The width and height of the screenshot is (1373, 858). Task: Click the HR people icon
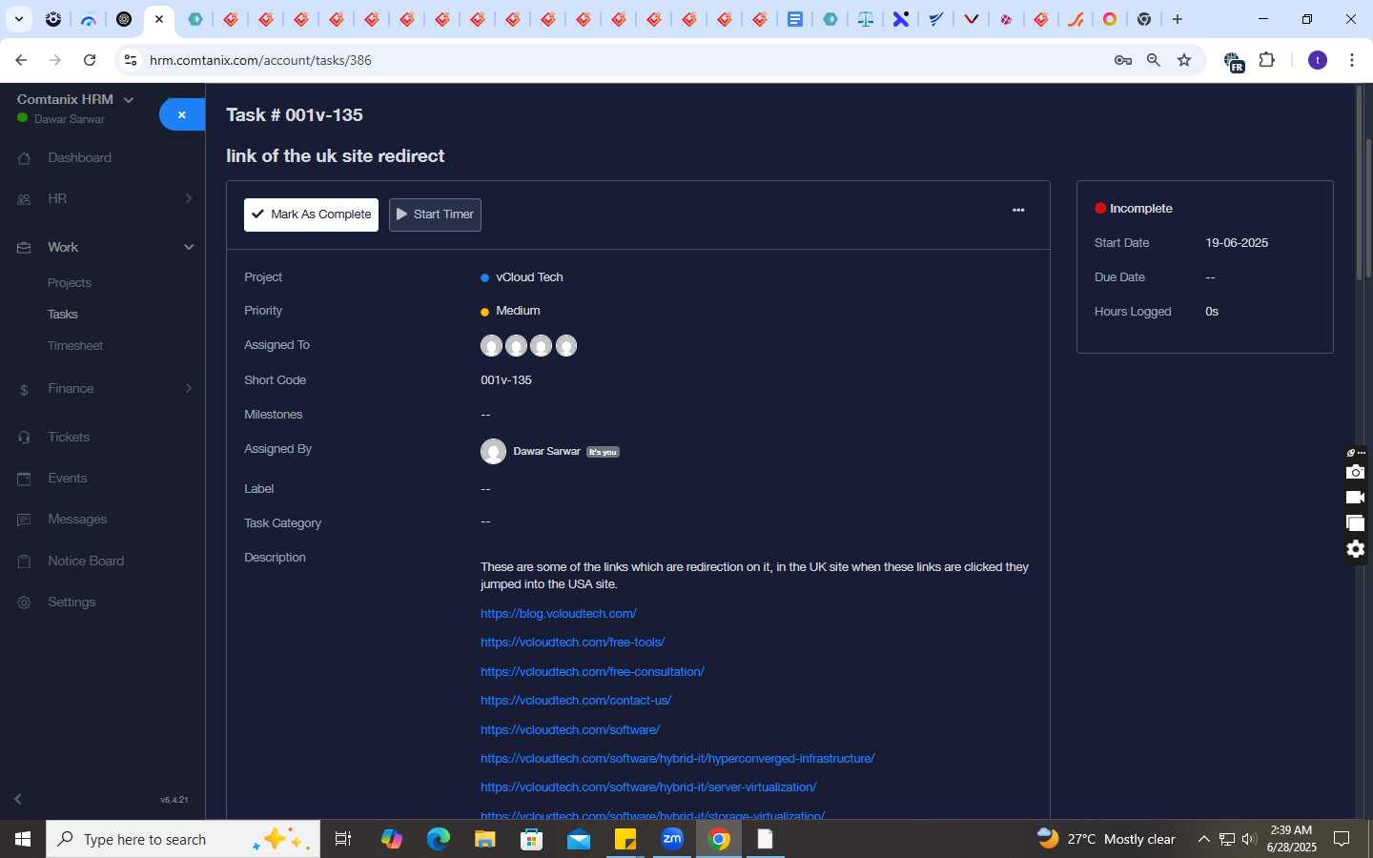(x=24, y=199)
